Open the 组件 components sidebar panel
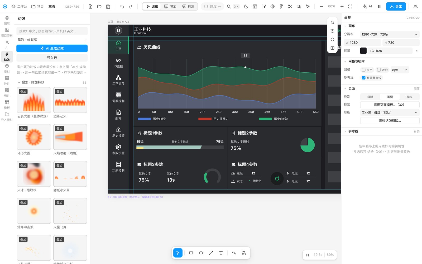 coord(7,92)
